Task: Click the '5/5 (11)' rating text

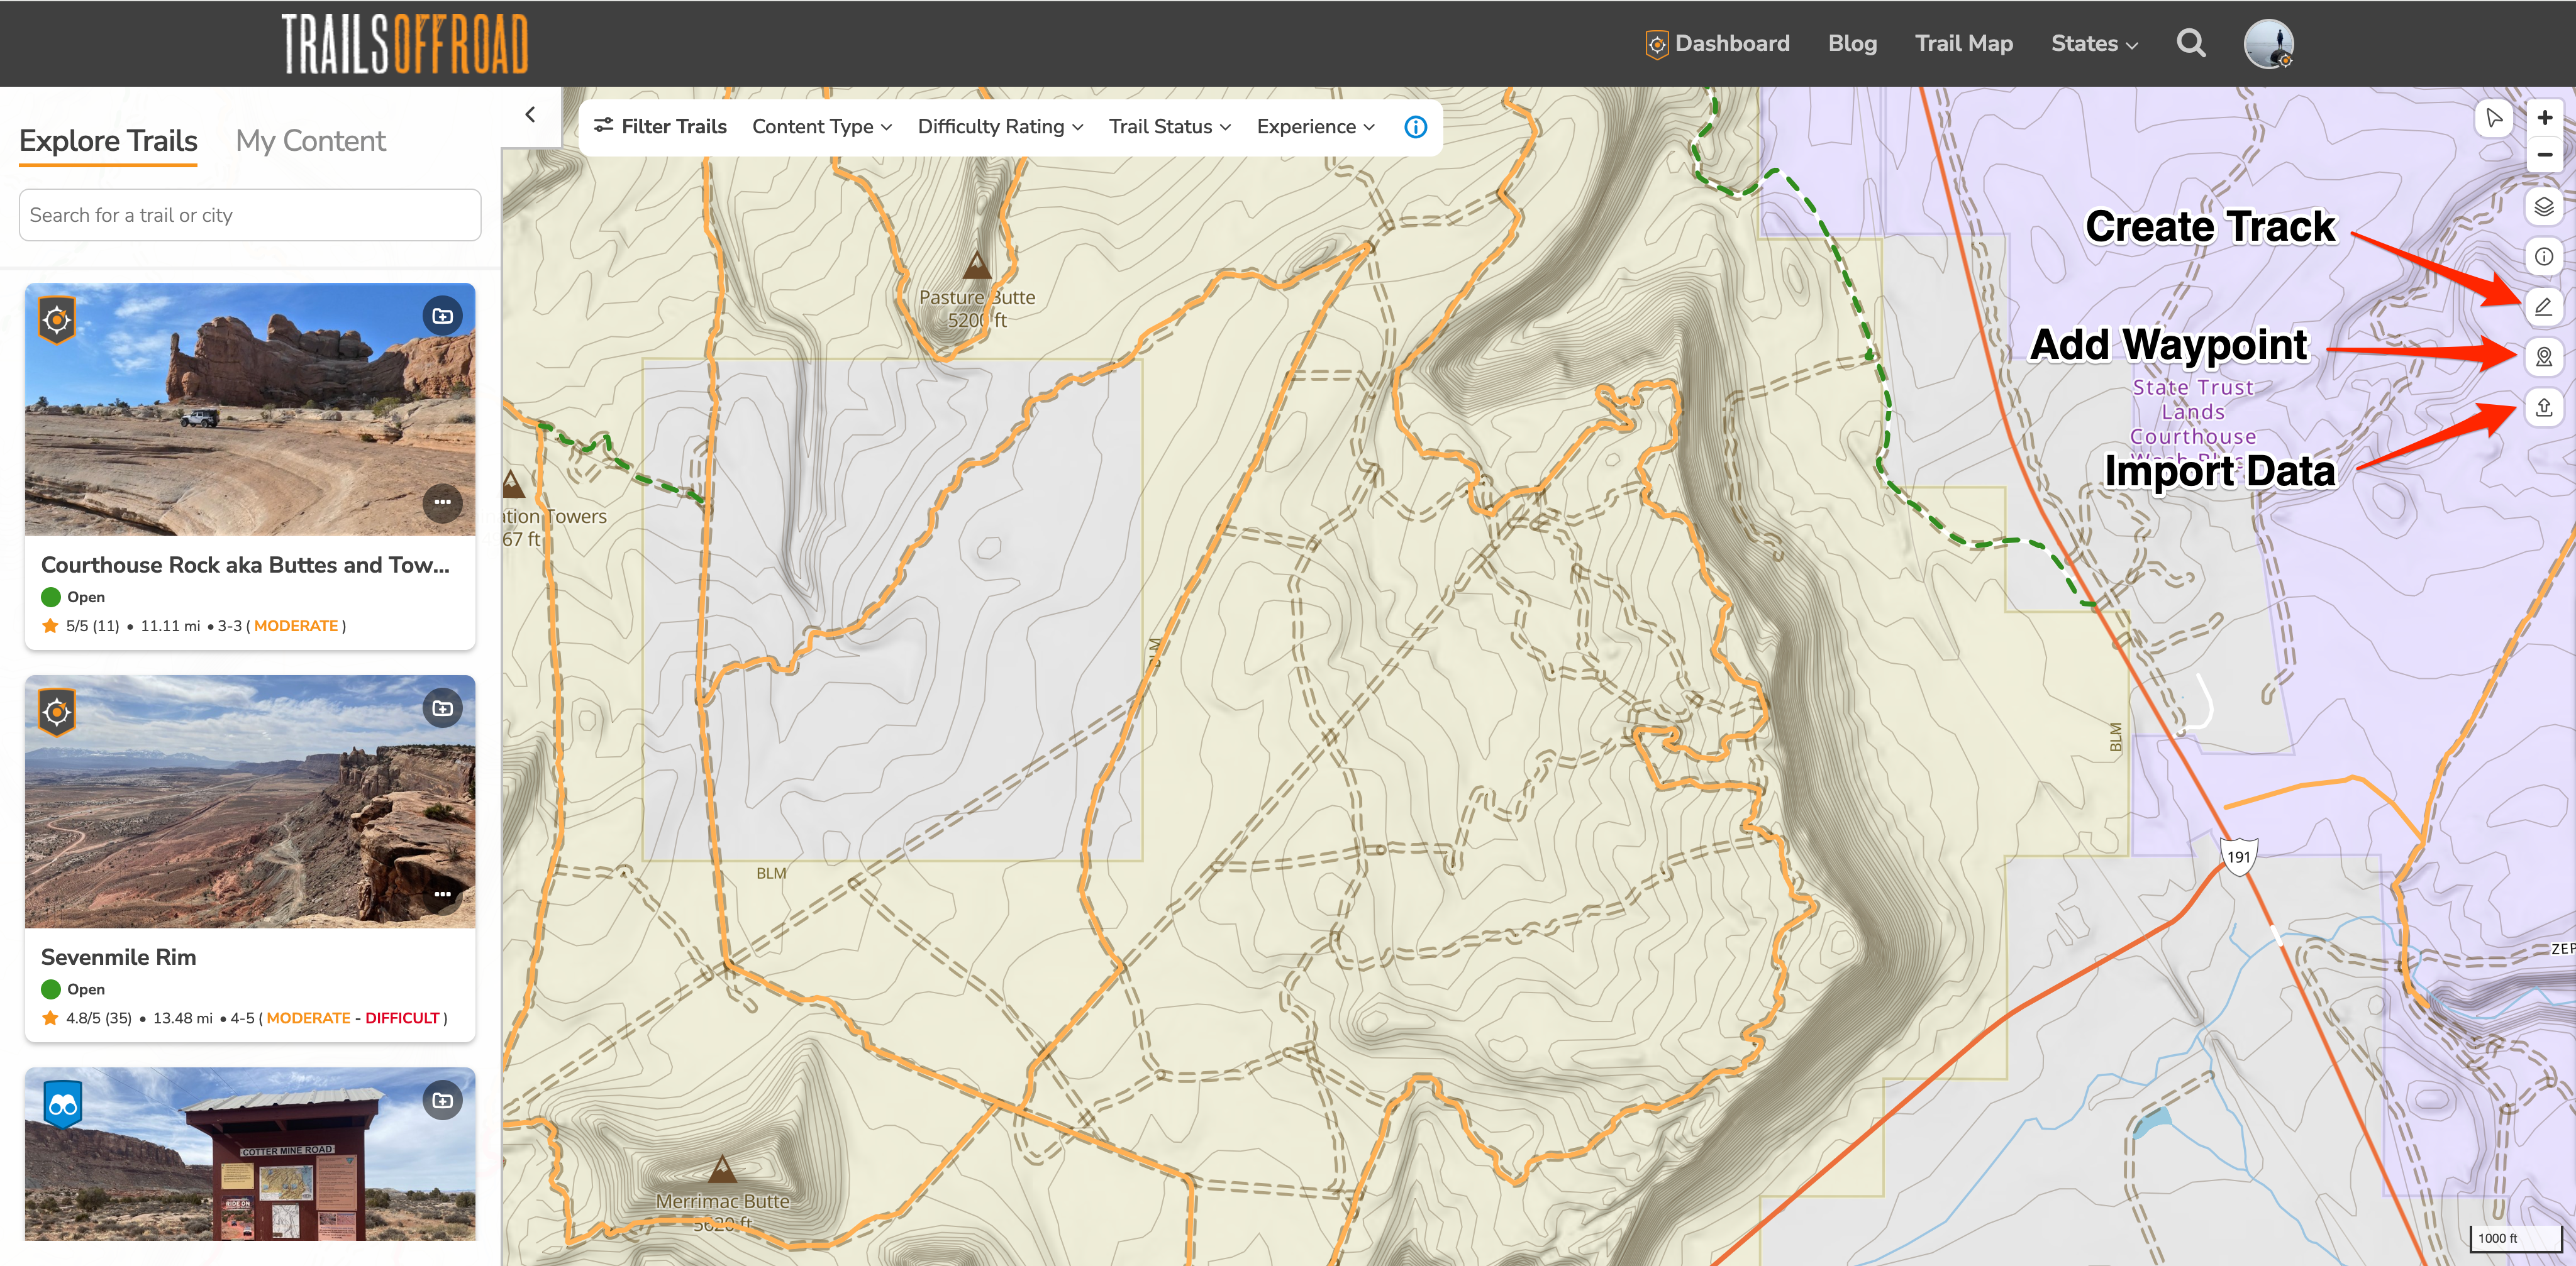Action: point(92,627)
